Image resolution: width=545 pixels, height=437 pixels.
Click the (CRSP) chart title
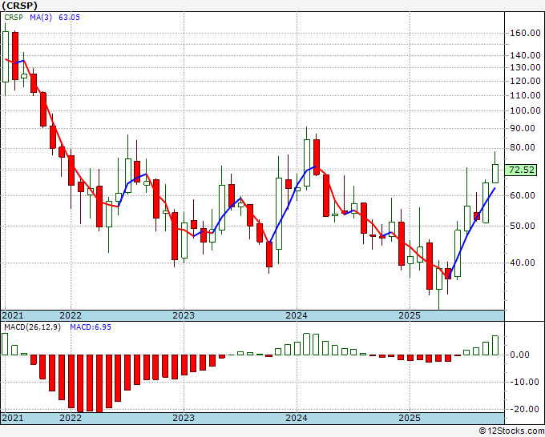point(19,6)
